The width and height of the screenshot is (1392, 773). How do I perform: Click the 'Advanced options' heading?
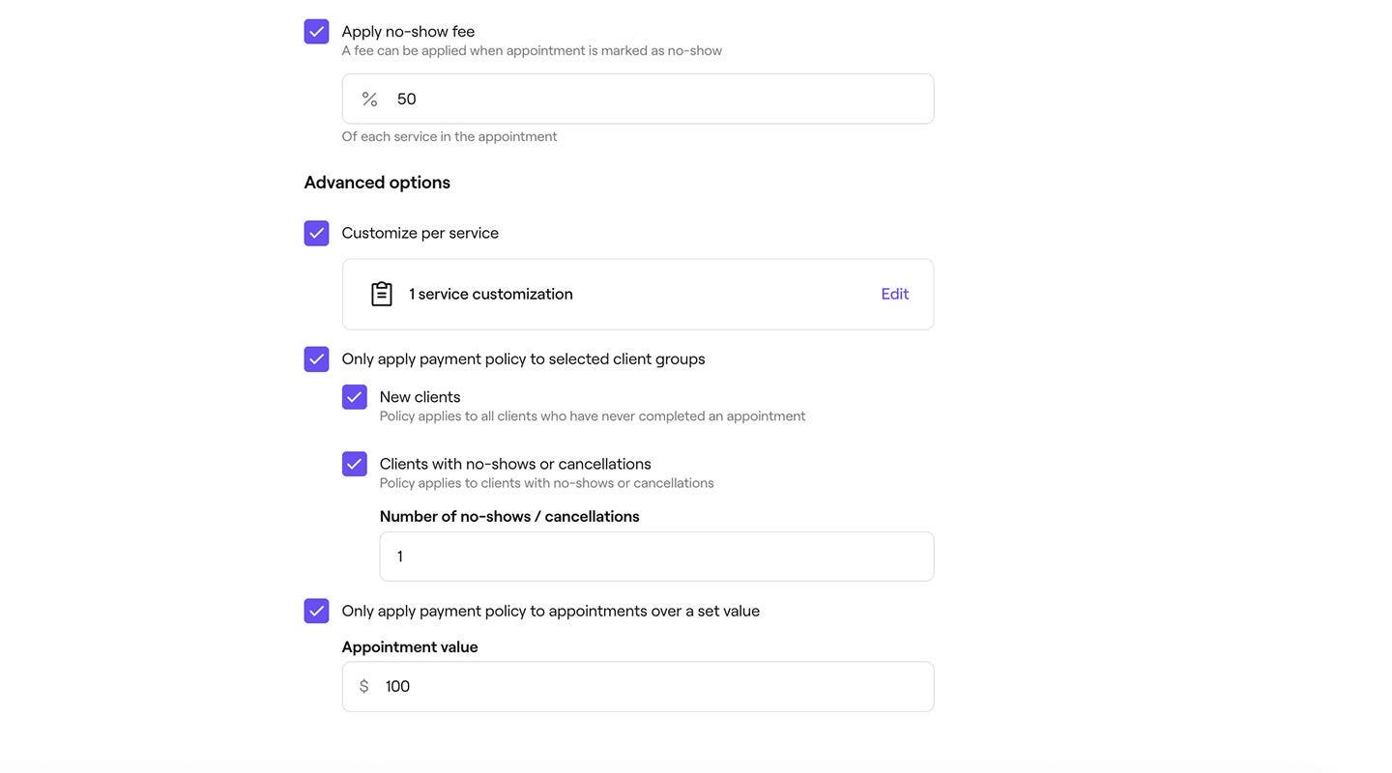click(377, 183)
